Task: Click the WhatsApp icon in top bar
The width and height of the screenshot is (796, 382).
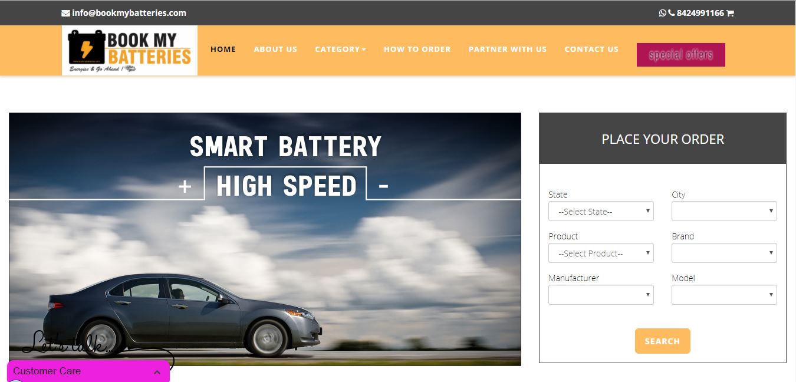Action: tap(663, 13)
